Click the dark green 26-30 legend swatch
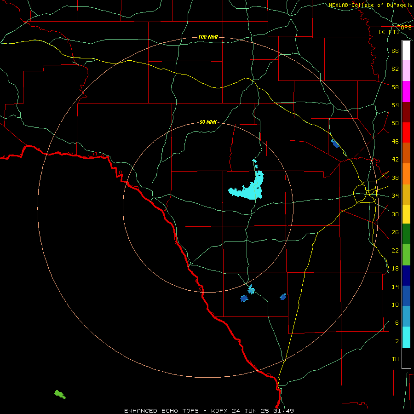414x414 pixels. (x=406, y=234)
